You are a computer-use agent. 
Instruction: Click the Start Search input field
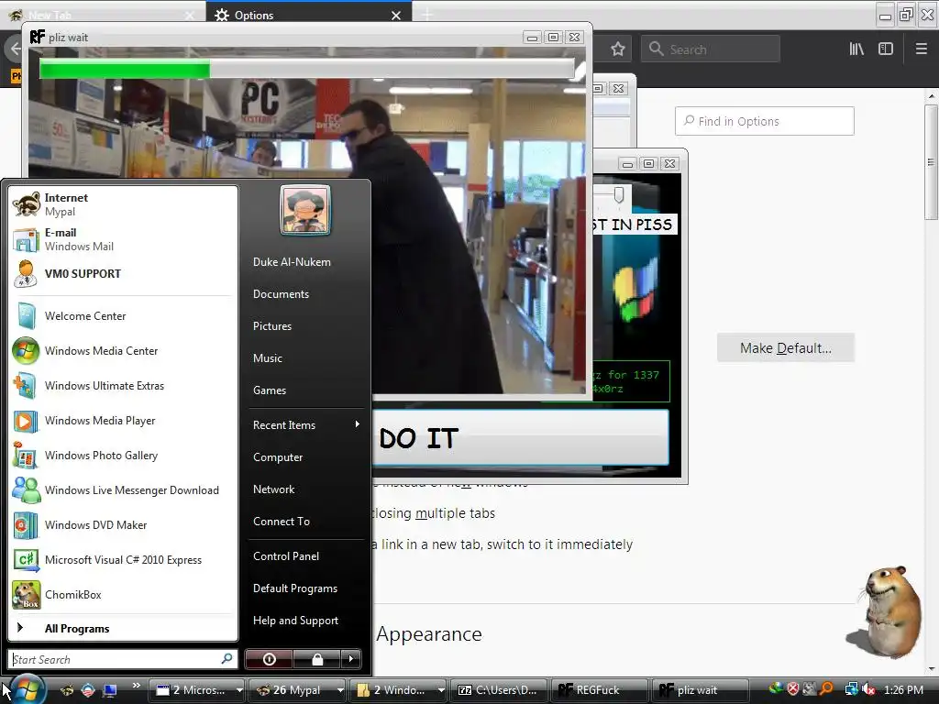pos(115,659)
